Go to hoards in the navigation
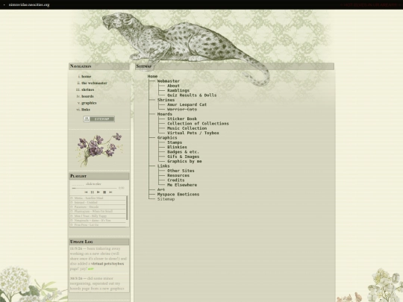403x302 pixels. pos(87,96)
